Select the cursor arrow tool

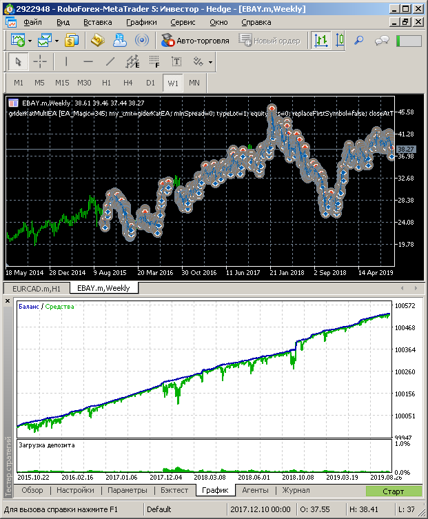(18, 61)
